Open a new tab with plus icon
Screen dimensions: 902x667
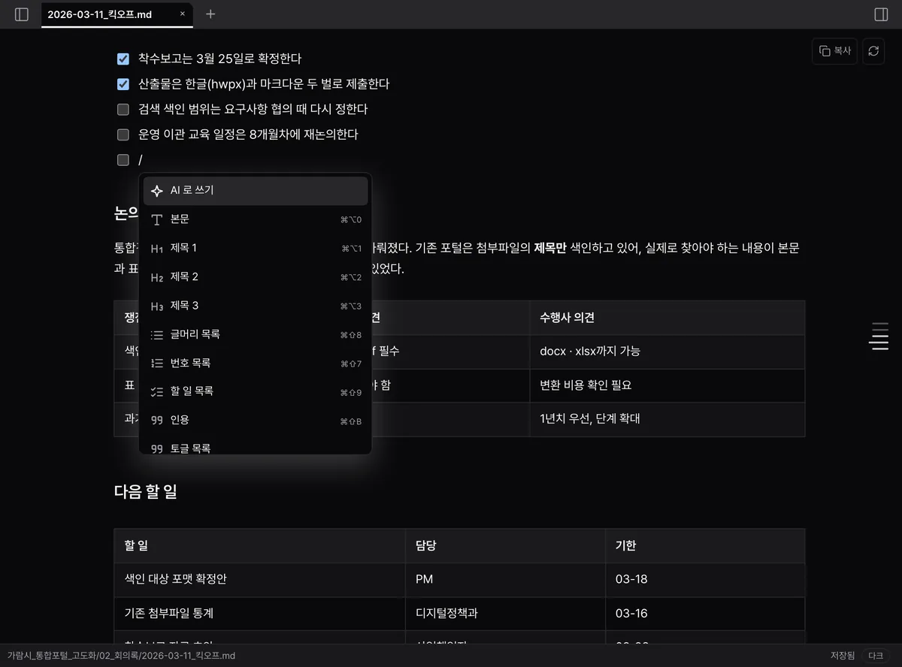pyautogui.click(x=210, y=14)
